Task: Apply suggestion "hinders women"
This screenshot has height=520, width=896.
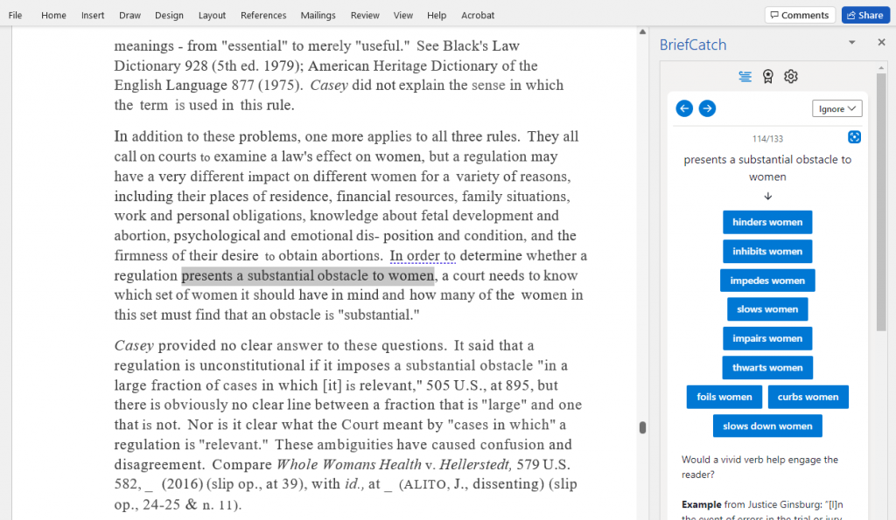Action: [767, 222]
